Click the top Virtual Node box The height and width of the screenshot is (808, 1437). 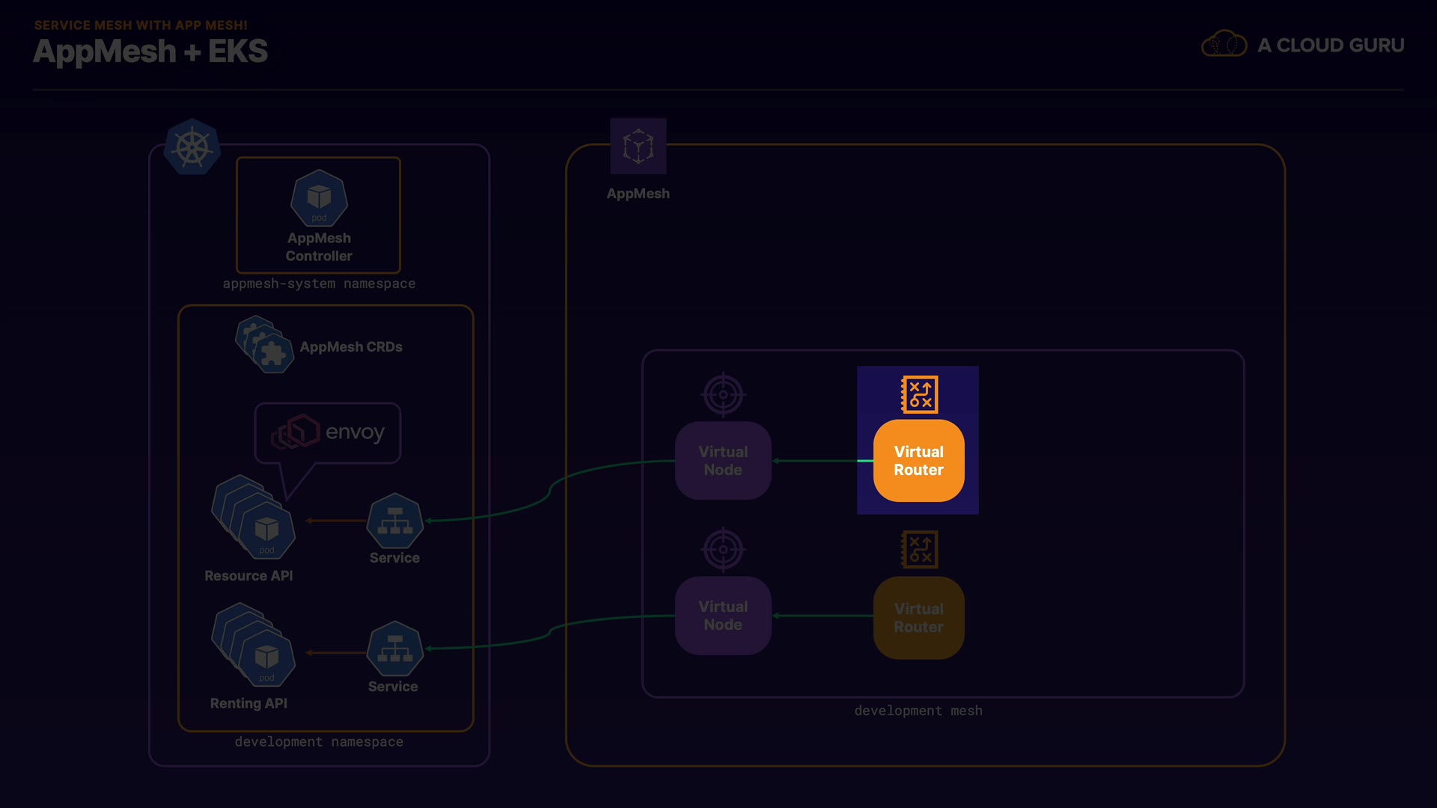coord(722,461)
